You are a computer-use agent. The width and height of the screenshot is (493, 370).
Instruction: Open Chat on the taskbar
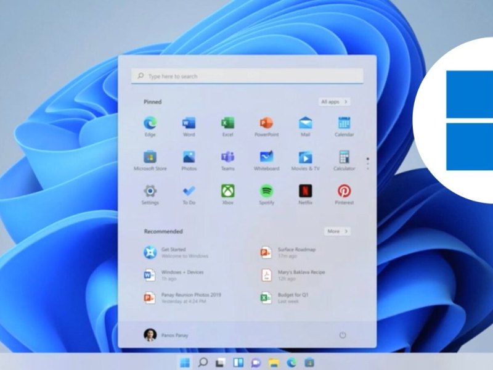click(x=256, y=363)
